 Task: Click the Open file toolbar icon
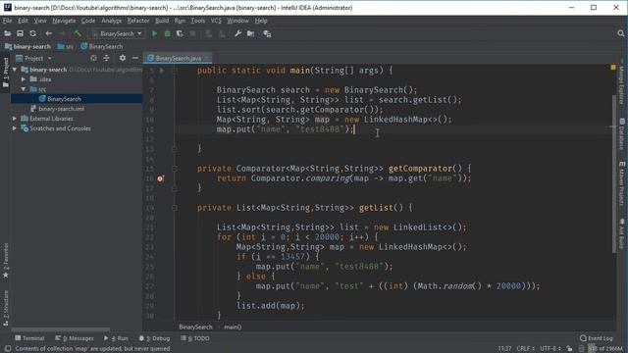[7, 33]
